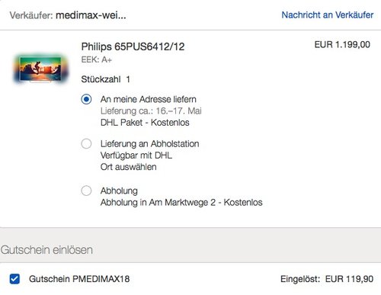
Task: Click the DHL Paket - Kostenlos text
Action: [145, 123]
